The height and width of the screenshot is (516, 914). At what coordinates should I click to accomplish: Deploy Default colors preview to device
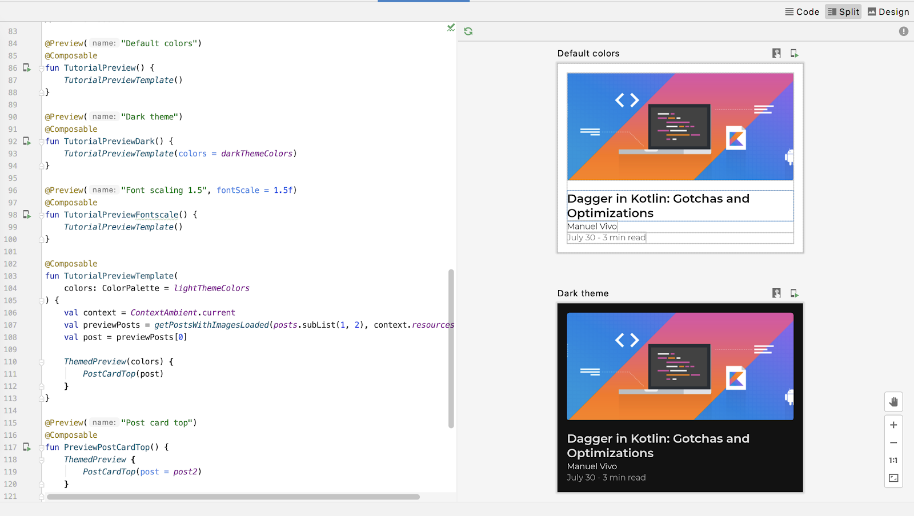pyautogui.click(x=794, y=53)
